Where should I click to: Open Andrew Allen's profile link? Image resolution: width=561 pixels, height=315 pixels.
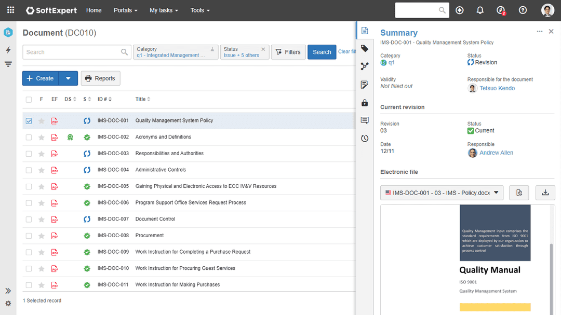(496, 153)
